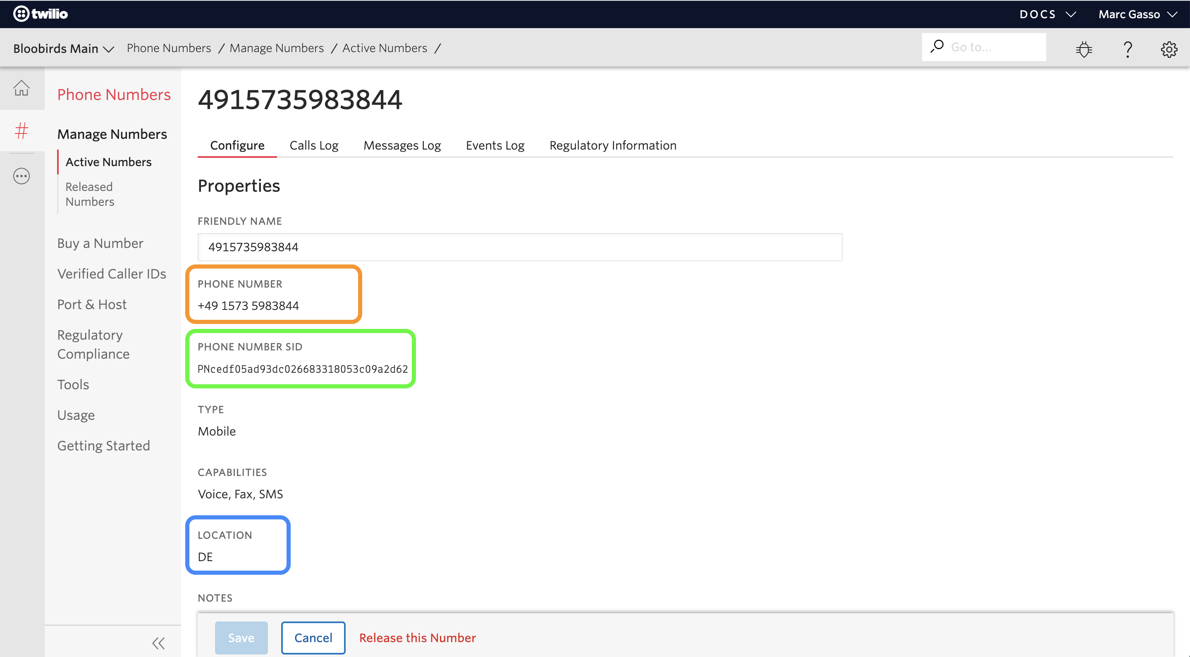The width and height of the screenshot is (1190, 657).
Task: Open Port & Host in sidebar
Action: click(x=91, y=304)
